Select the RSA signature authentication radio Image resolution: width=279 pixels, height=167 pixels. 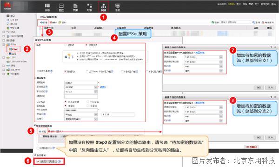coord(87,102)
